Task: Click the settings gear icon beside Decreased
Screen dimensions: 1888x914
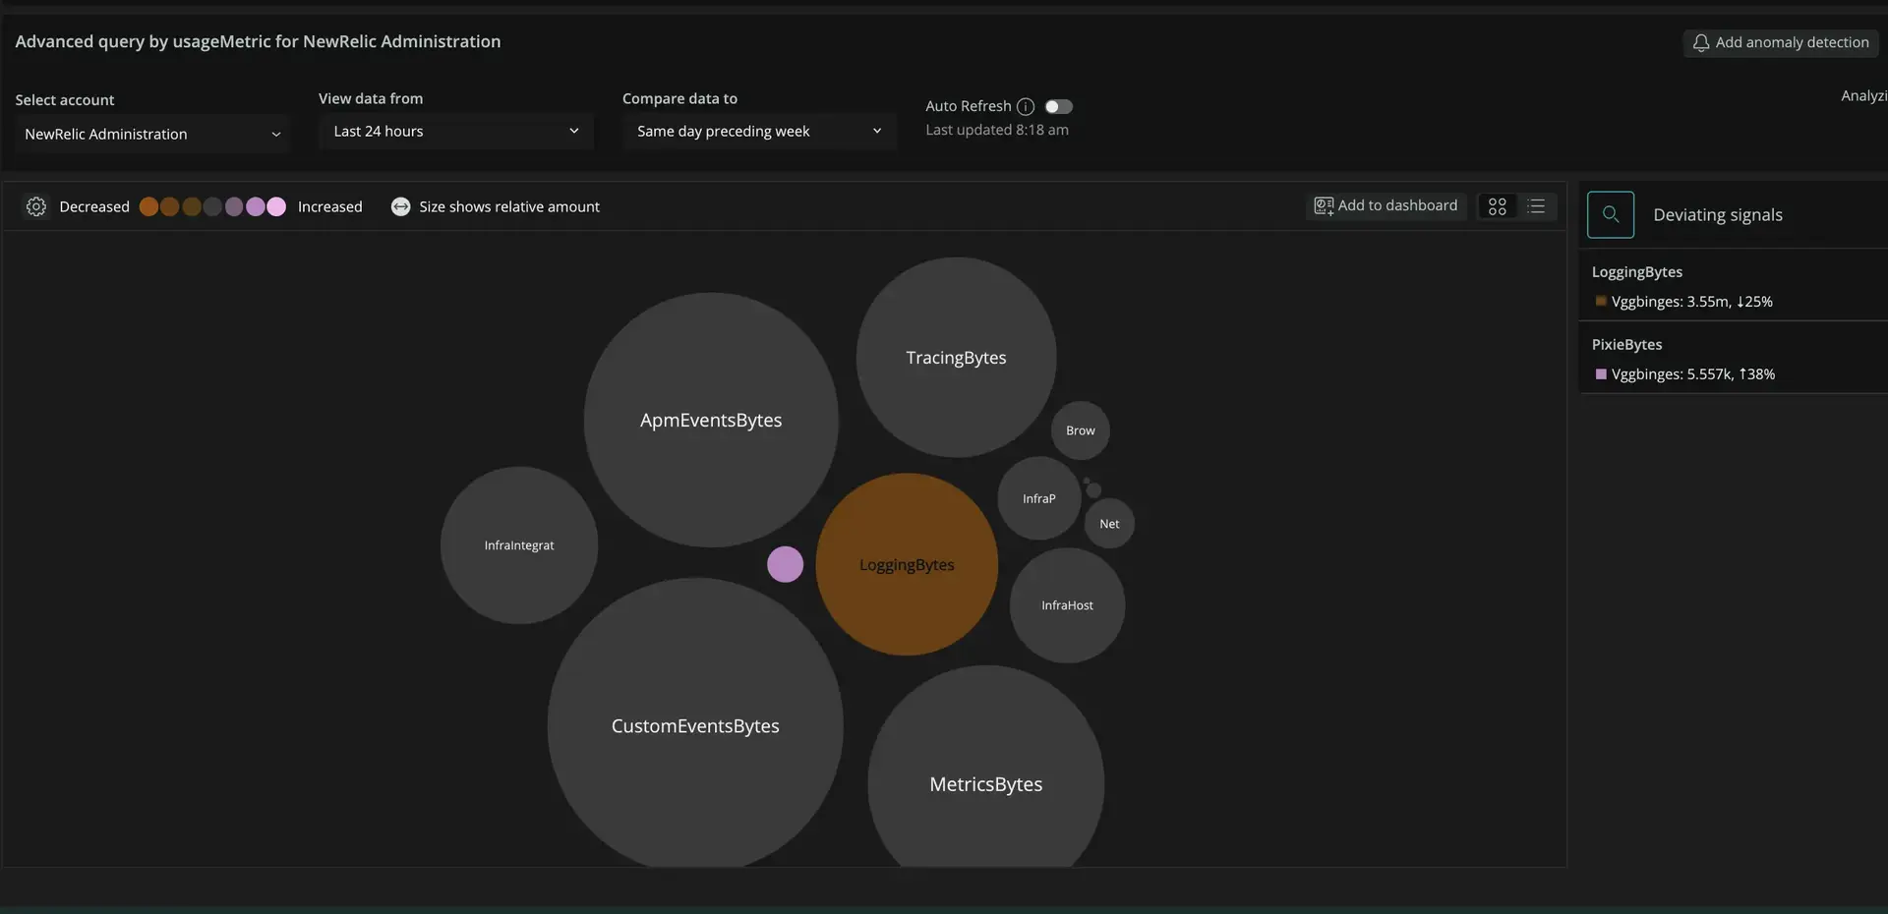Action: pyautogui.click(x=36, y=206)
